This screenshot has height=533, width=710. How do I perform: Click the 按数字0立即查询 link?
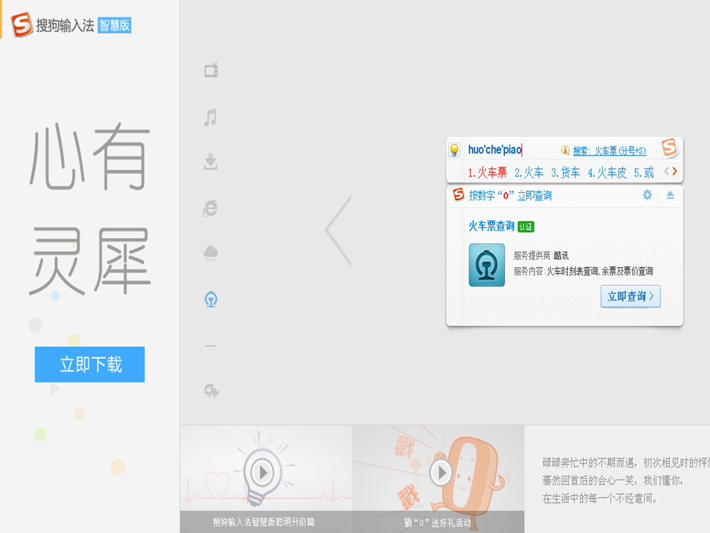coord(510,195)
